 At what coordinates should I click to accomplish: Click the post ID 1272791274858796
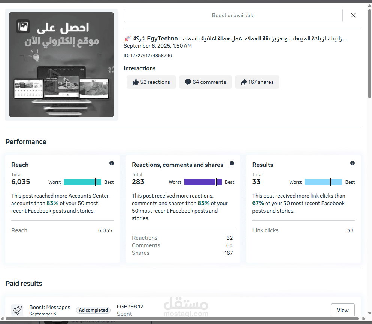148,56
